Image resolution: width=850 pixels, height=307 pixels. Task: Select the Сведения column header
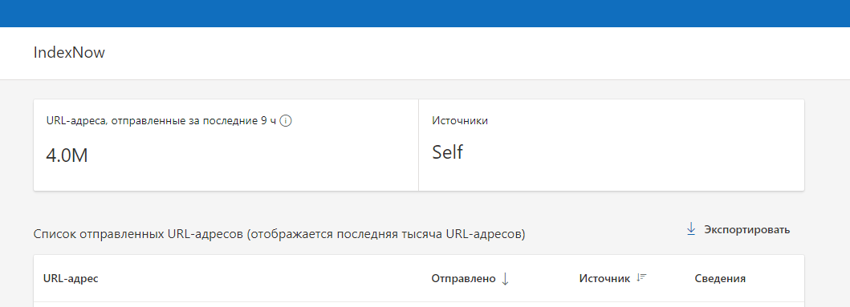click(720, 279)
